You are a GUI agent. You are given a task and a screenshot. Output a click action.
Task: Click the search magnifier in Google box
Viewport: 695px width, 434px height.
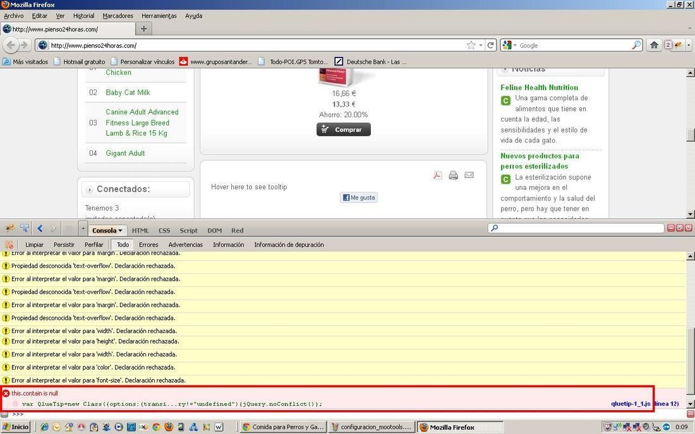[636, 45]
